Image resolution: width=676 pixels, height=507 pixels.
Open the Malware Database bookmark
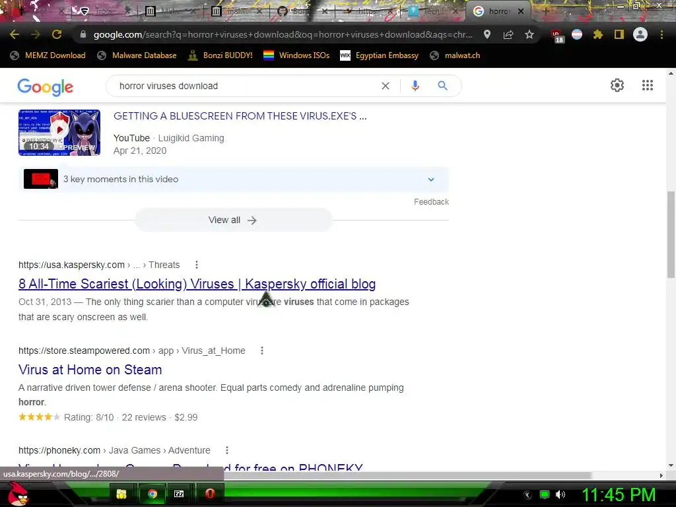[137, 55]
